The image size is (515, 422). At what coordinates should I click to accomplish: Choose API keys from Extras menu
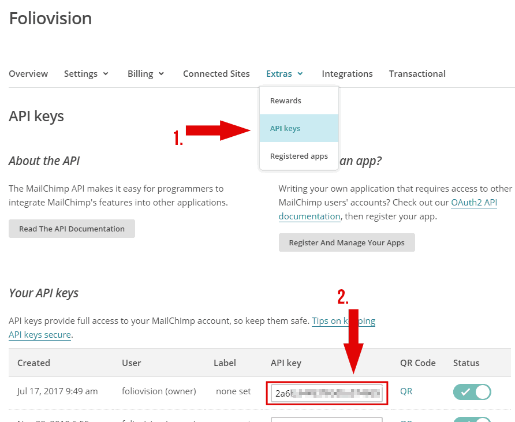click(x=299, y=128)
